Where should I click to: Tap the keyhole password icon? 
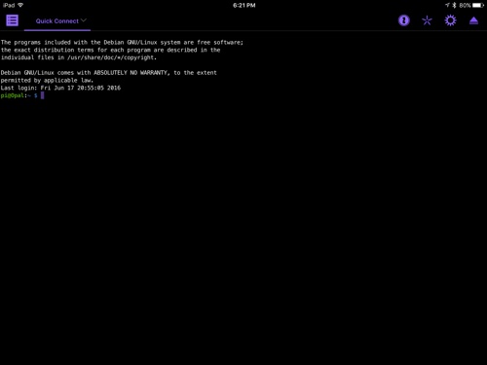tap(404, 20)
